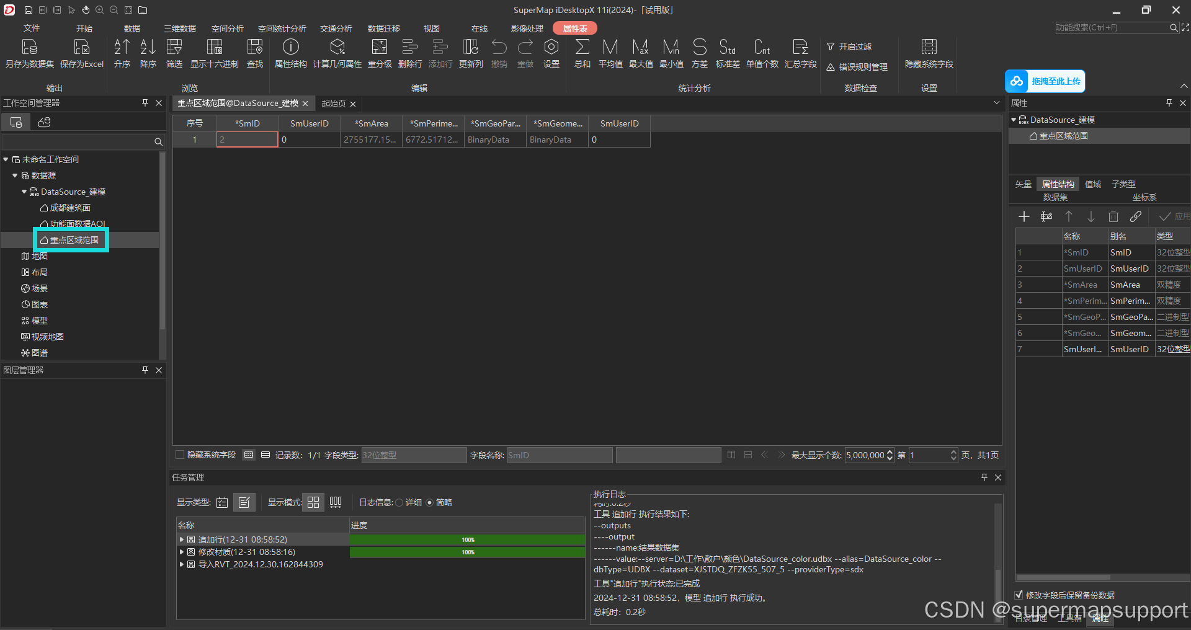The width and height of the screenshot is (1191, 630).
Task: Collapse 未命名工作空间 tree node
Action: pyautogui.click(x=6, y=159)
